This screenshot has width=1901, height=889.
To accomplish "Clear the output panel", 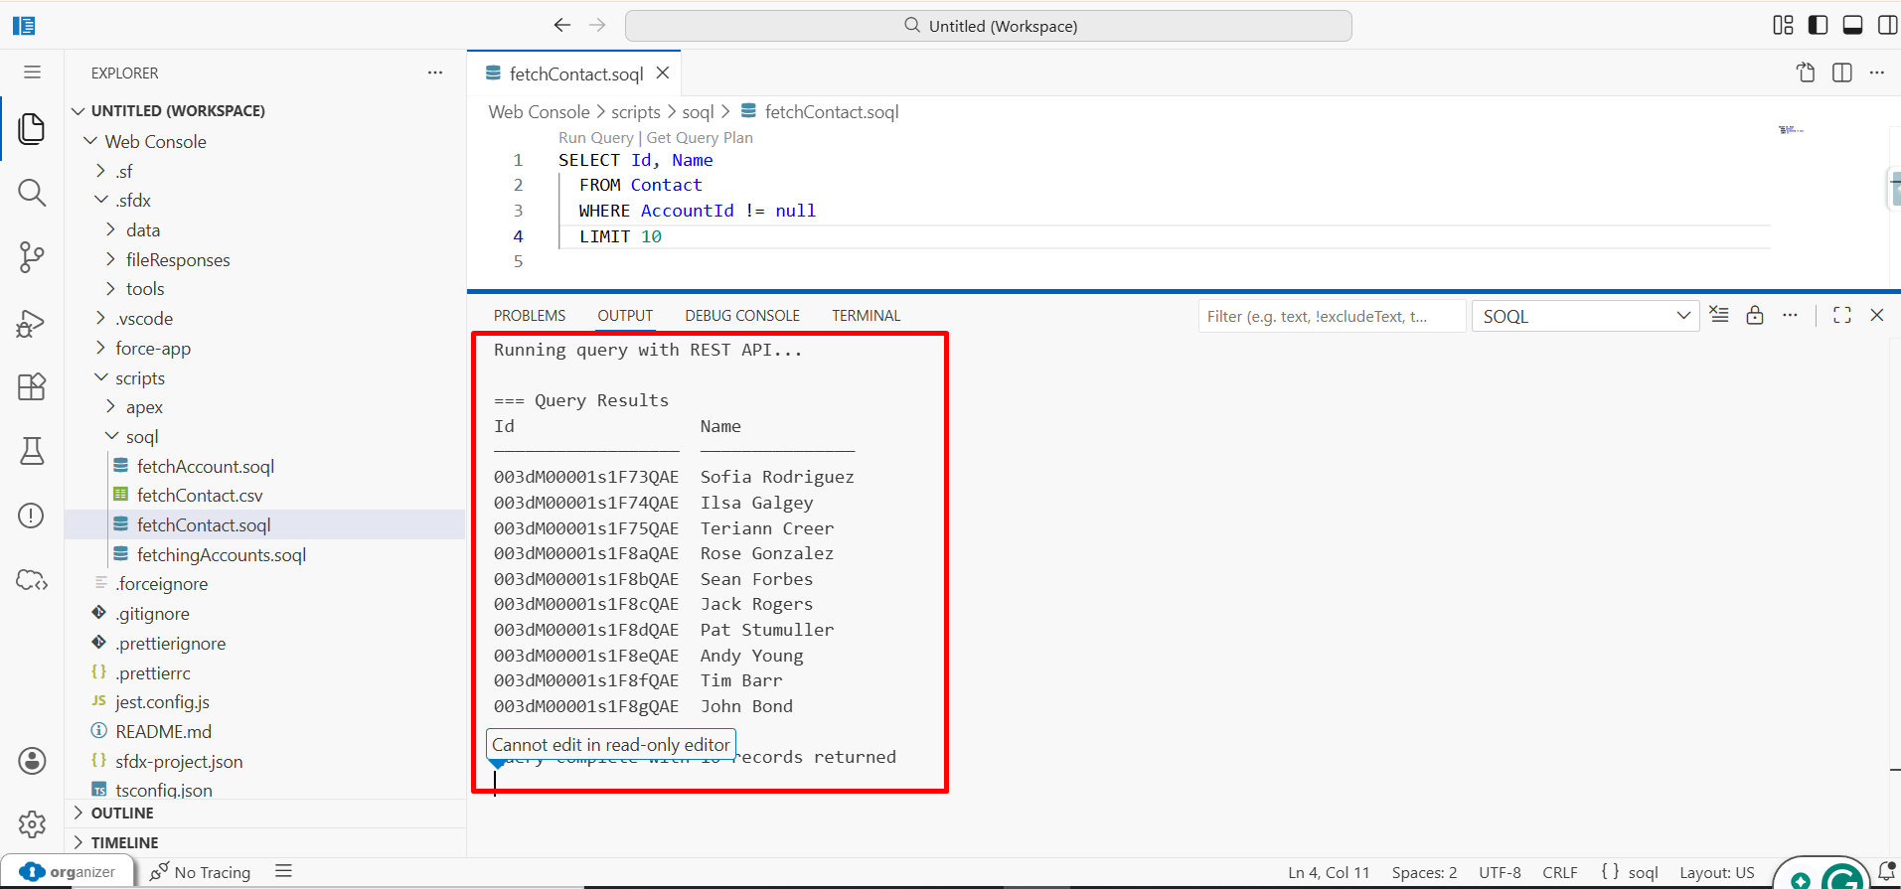I will pos(1719,315).
